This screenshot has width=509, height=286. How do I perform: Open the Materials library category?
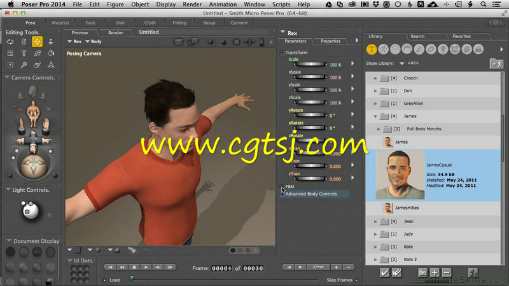466,50
